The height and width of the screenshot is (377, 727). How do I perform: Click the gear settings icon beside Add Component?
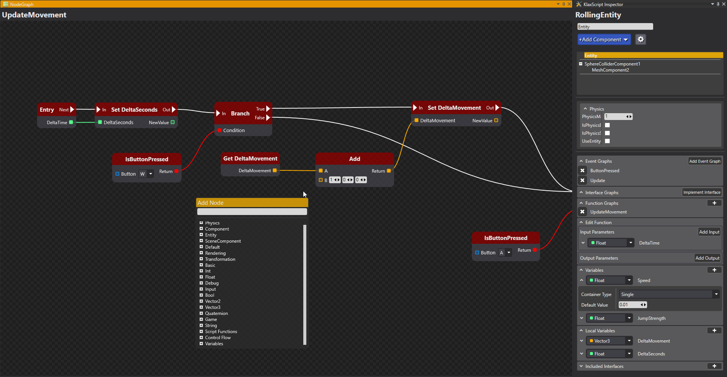640,39
